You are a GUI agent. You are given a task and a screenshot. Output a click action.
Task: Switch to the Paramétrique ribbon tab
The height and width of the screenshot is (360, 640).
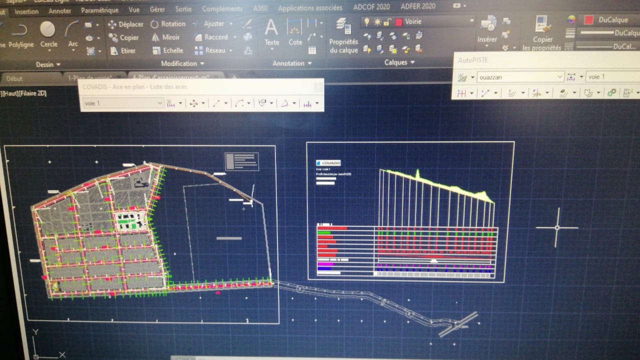pos(99,10)
